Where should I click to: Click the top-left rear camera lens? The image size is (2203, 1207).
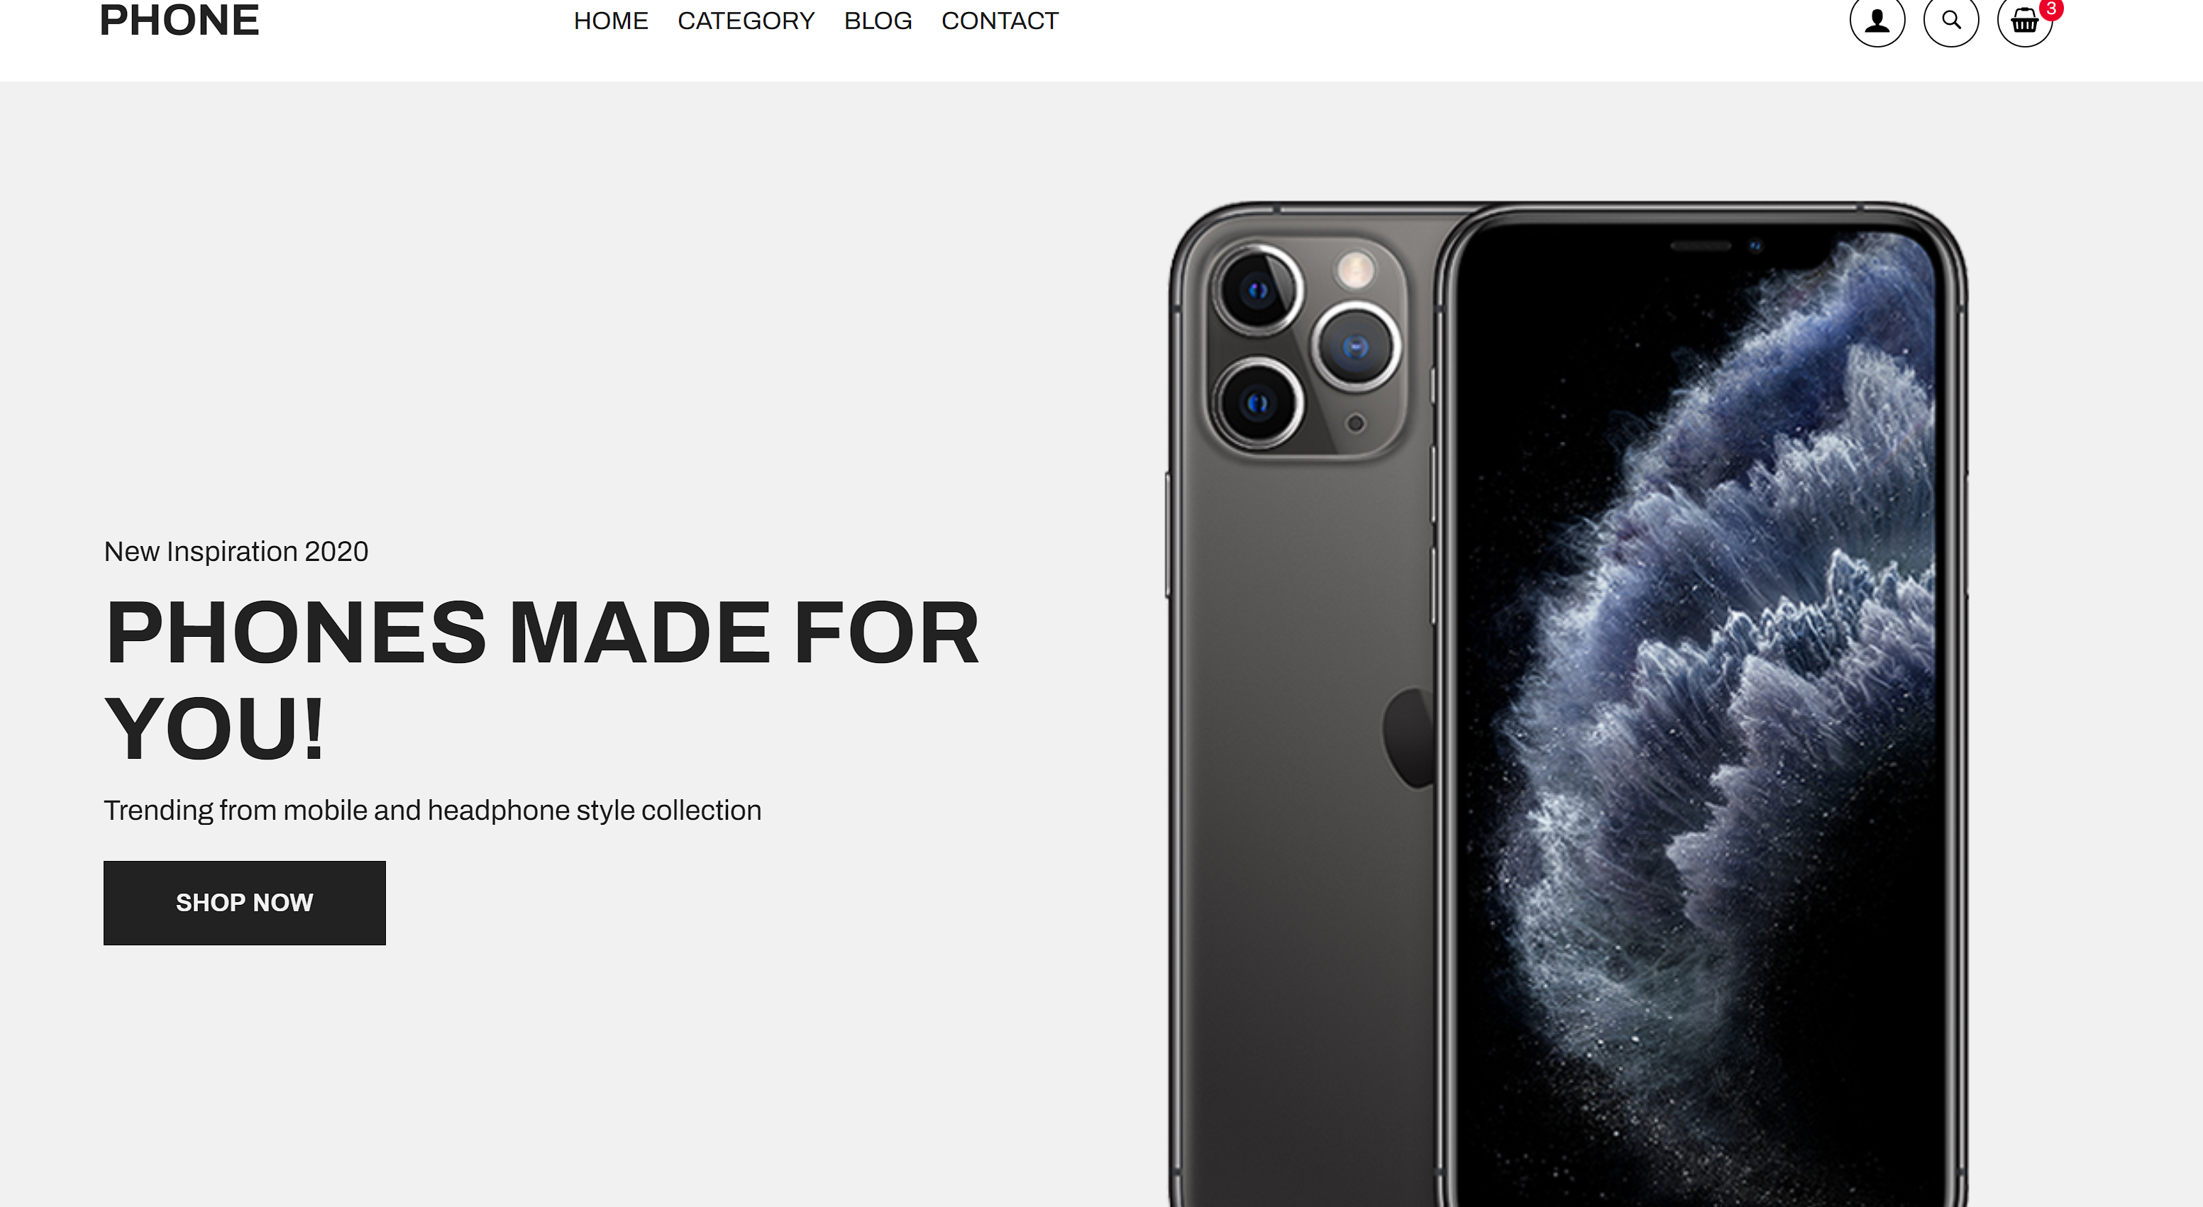pos(1257,291)
